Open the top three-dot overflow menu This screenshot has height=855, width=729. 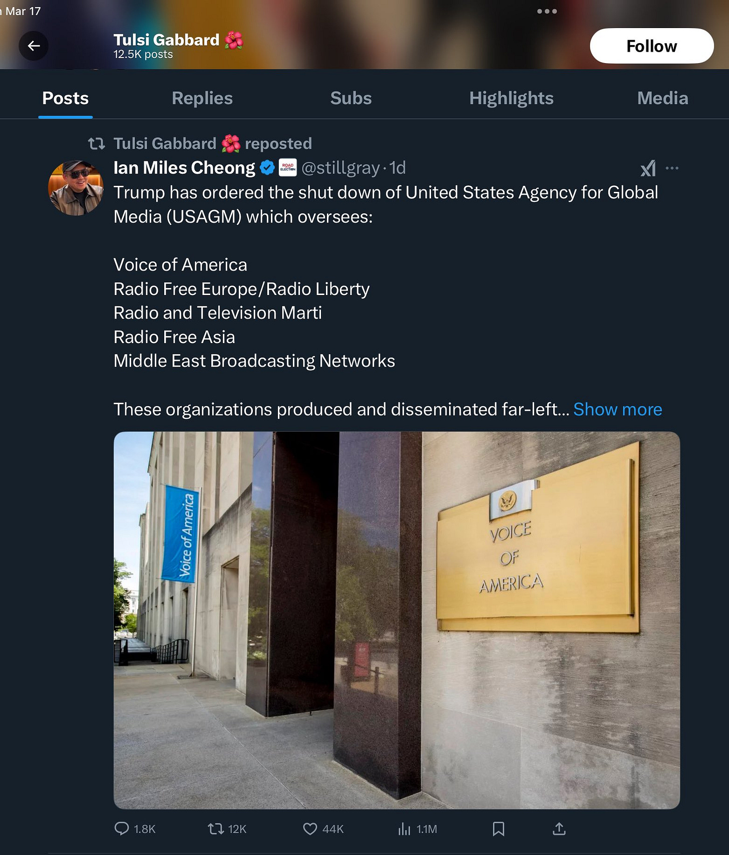coord(547,11)
